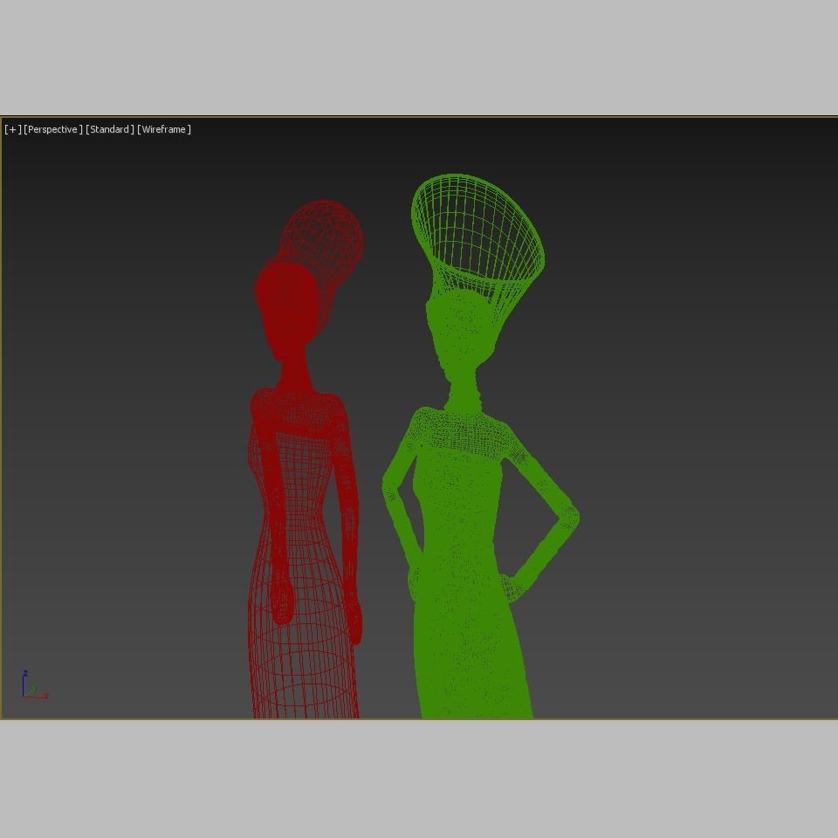838x838 pixels.
Task: Open the [+] viewport general menu
Action: tap(13, 129)
